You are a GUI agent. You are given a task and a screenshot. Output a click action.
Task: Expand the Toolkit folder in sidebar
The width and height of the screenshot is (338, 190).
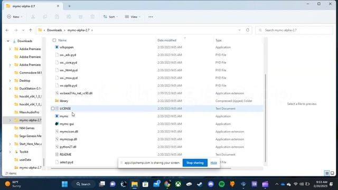[10, 152]
